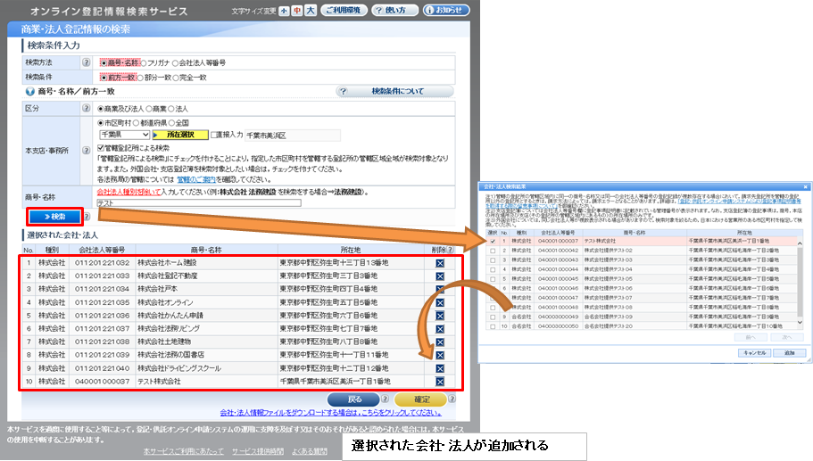This screenshot has height=461, width=813.
Task: Open help icon in 削除 column header
Action: (x=450, y=250)
